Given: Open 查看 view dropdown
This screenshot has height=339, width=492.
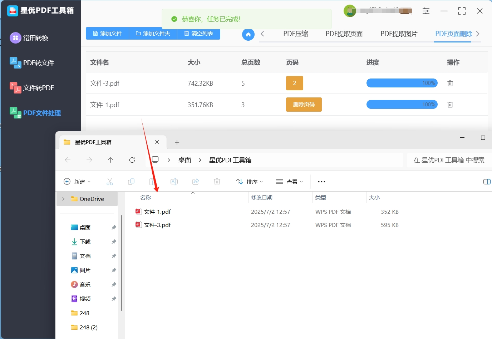Looking at the screenshot, I should point(290,182).
